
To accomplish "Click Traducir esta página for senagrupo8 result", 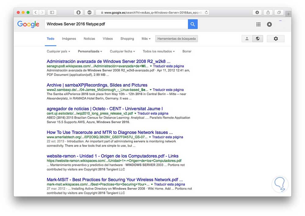I will (168, 66).
